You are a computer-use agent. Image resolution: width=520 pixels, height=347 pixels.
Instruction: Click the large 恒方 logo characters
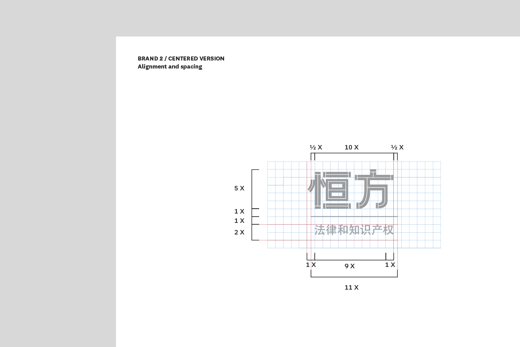pyautogui.click(x=351, y=189)
